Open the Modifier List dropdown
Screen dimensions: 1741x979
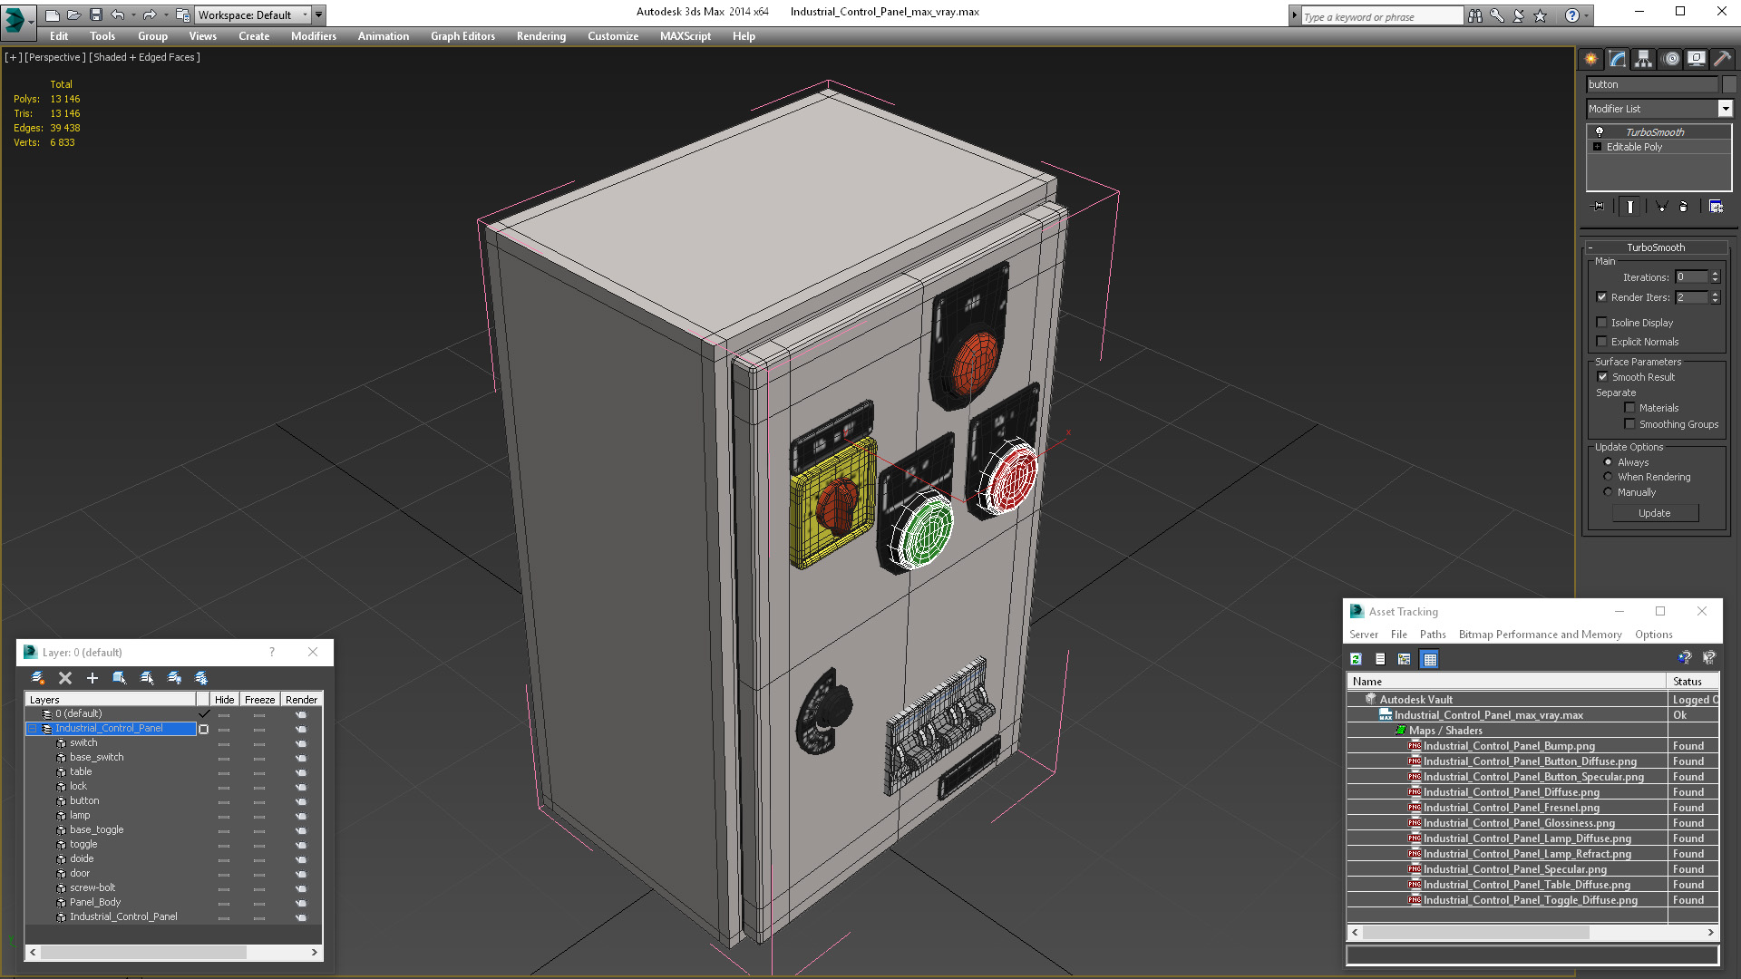click(1725, 109)
